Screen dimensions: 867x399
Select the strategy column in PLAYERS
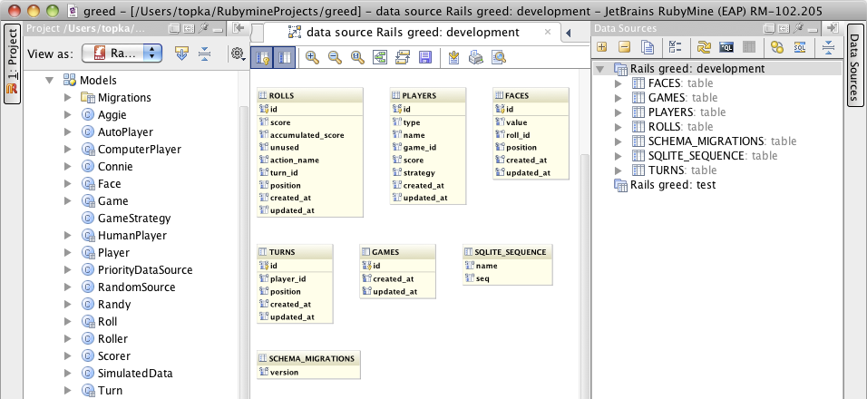click(419, 173)
